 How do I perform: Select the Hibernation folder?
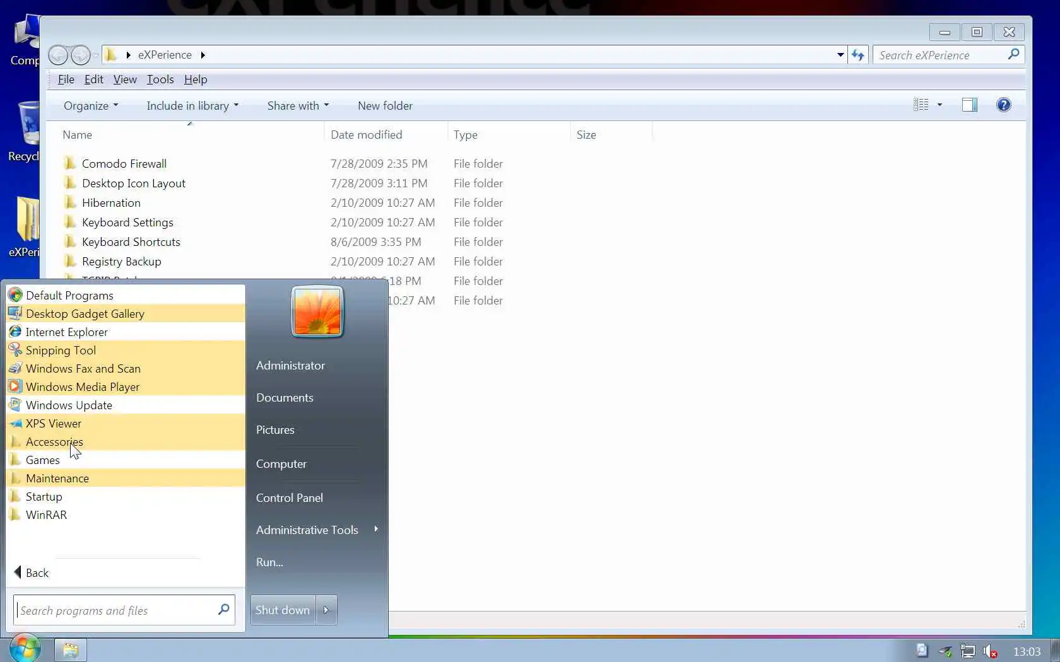[111, 202]
